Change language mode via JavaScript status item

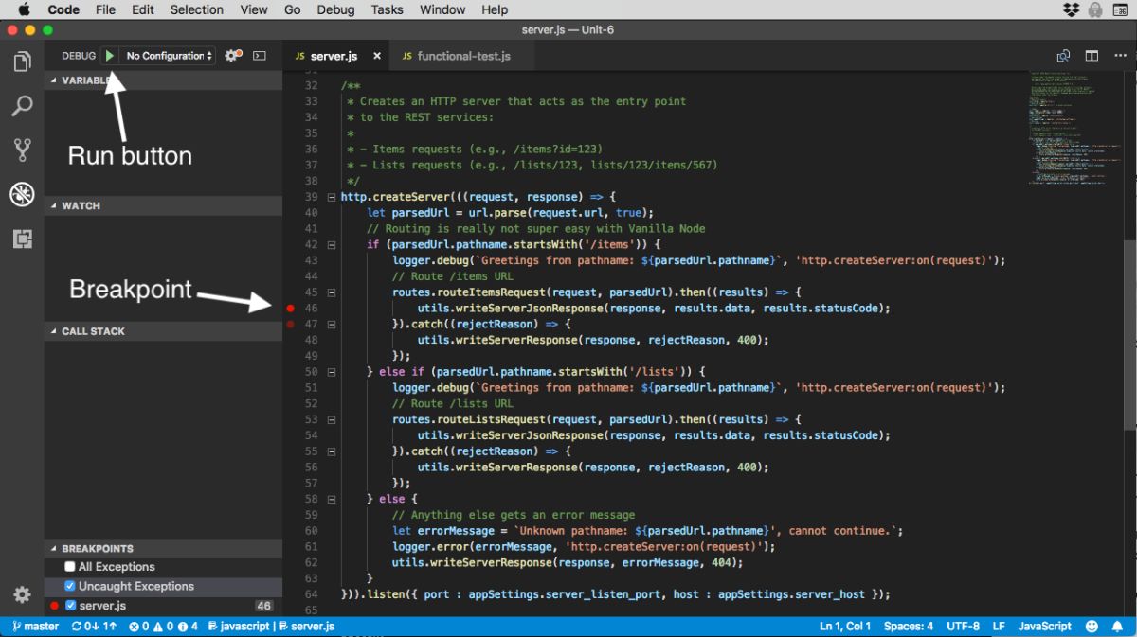pos(1045,627)
